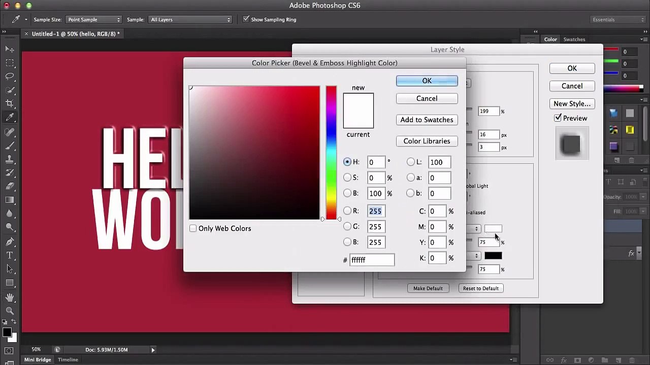Select the Hand tool
The height and width of the screenshot is (365, 650).
click(10, 298)
